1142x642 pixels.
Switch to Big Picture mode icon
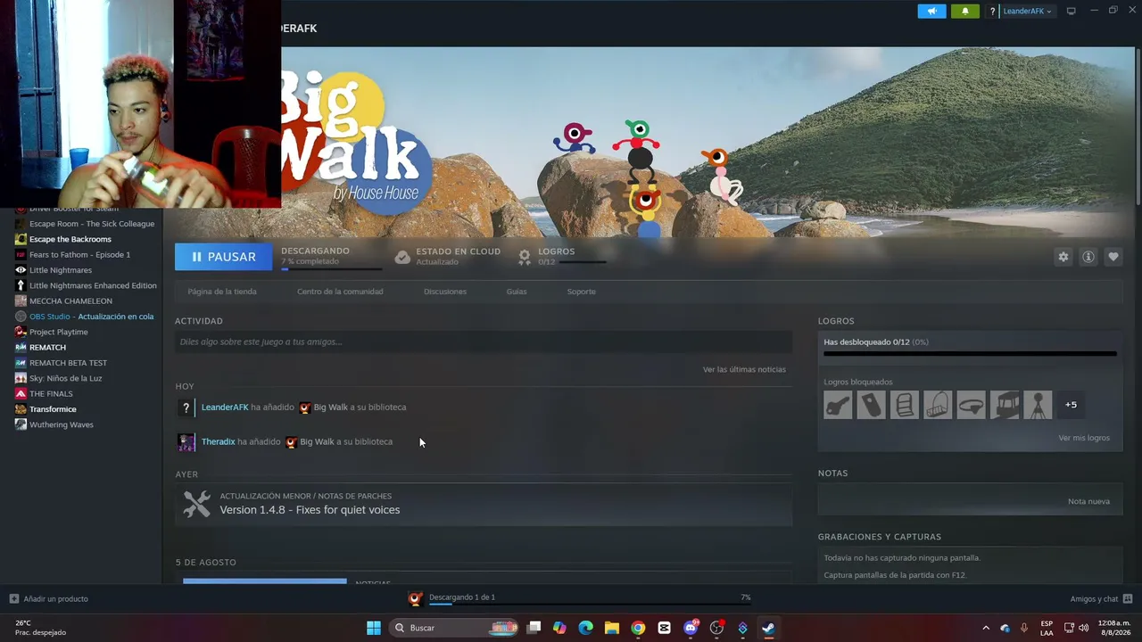pos(1071,11)
